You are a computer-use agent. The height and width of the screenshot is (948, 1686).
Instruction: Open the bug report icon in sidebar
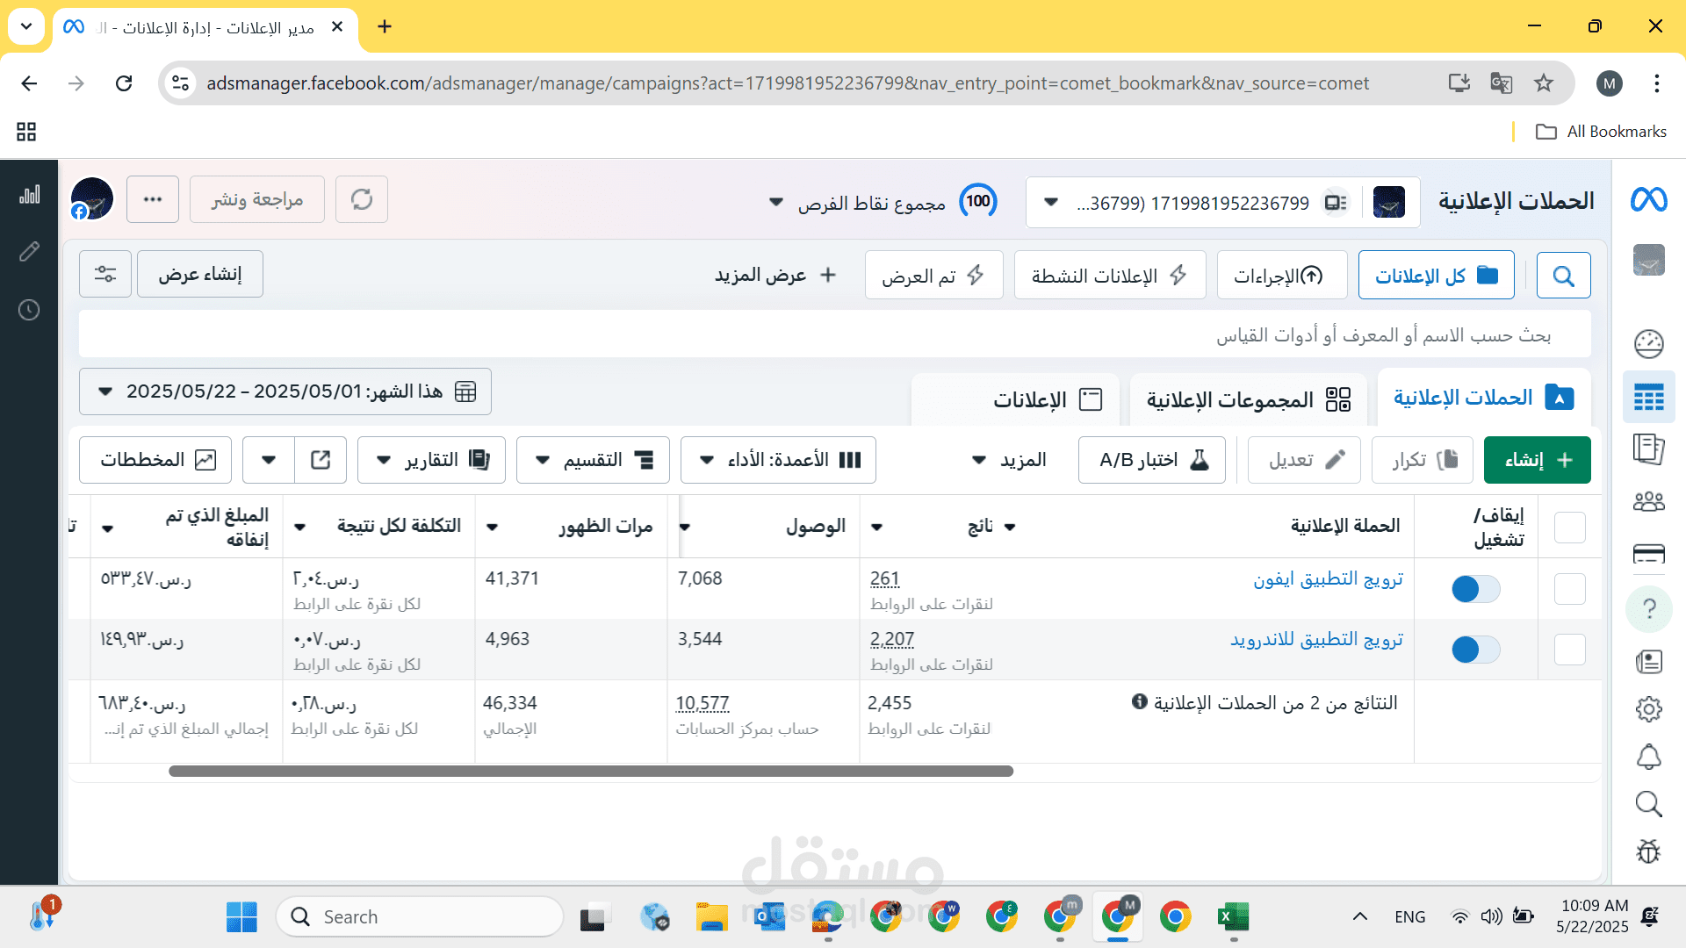[x=1648, y=851]
